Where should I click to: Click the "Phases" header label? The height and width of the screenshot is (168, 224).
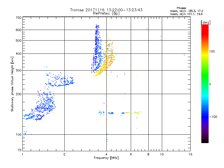(181, 8)
